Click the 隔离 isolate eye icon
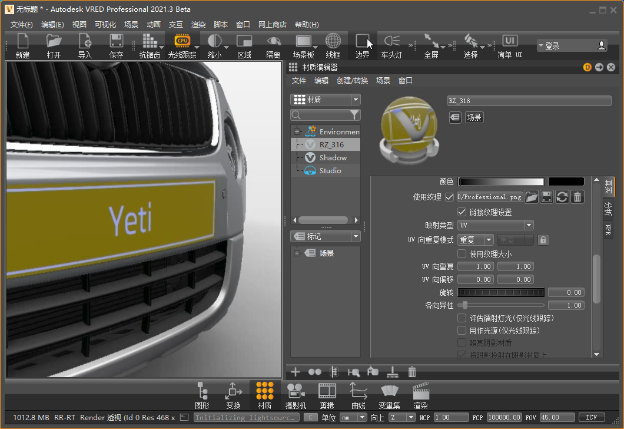624x429 pixels. [x=273, y=46]
